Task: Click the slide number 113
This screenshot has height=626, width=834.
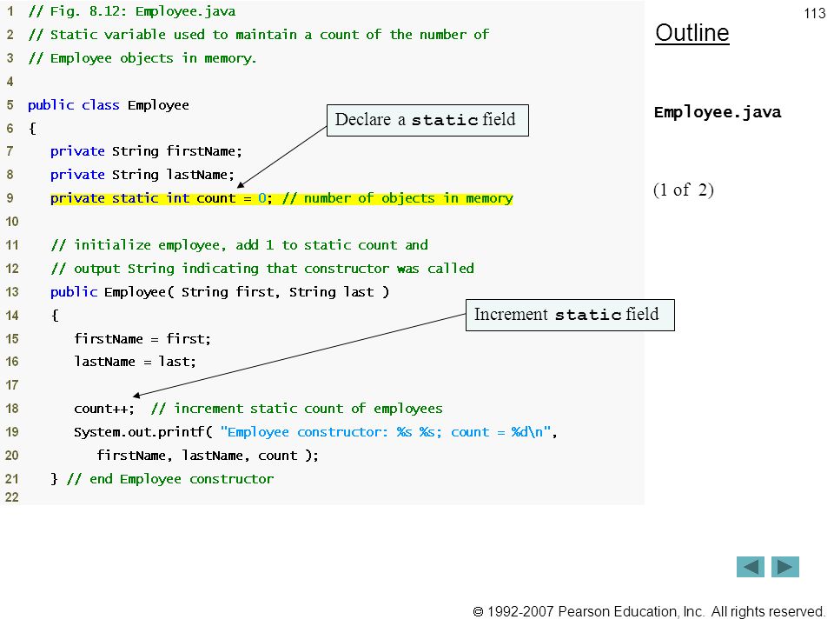Action: 814,13
